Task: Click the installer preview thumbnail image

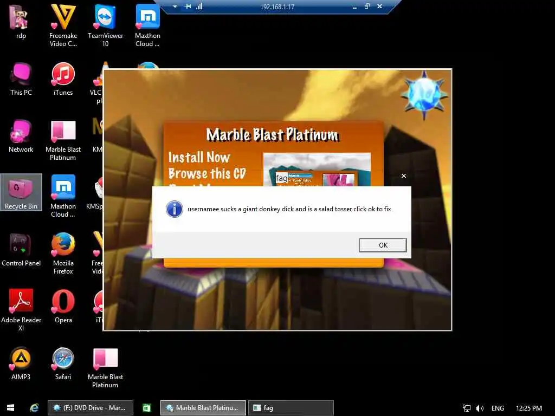Action: point(317,170)
